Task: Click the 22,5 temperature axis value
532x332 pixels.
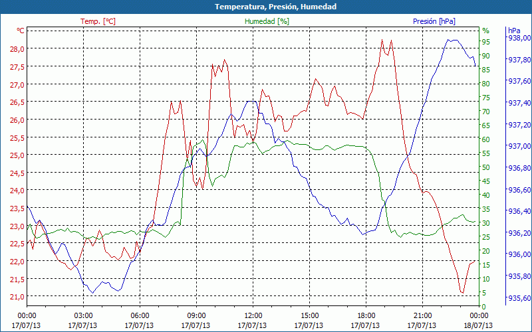Action: [18, 244]
